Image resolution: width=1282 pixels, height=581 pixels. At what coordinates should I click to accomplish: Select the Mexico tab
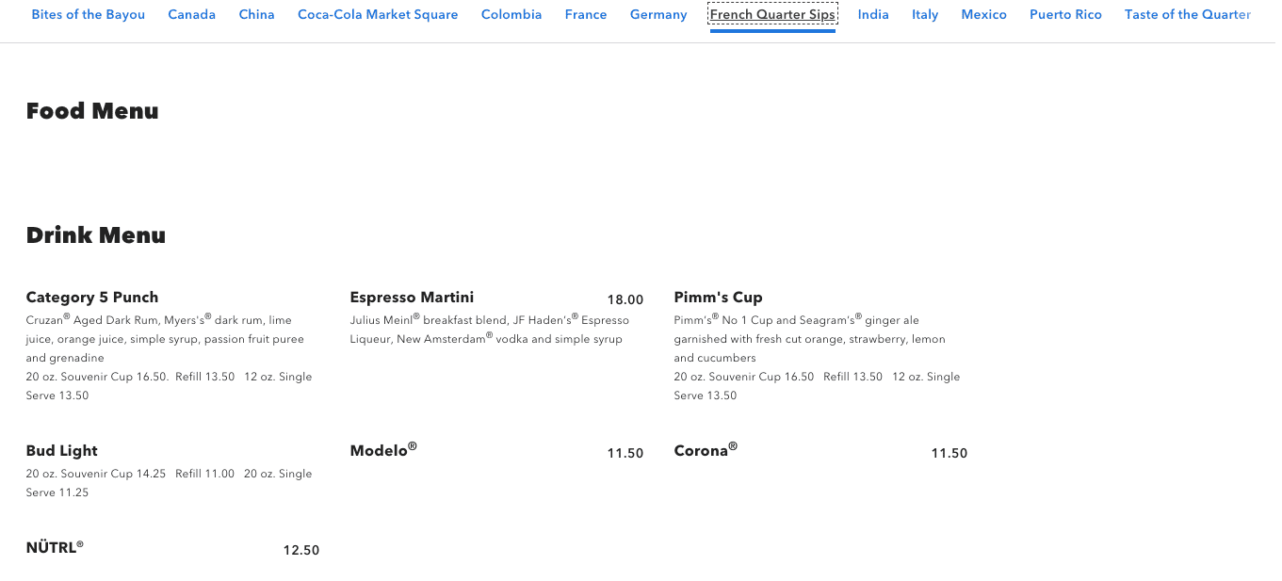coord(983,15)
